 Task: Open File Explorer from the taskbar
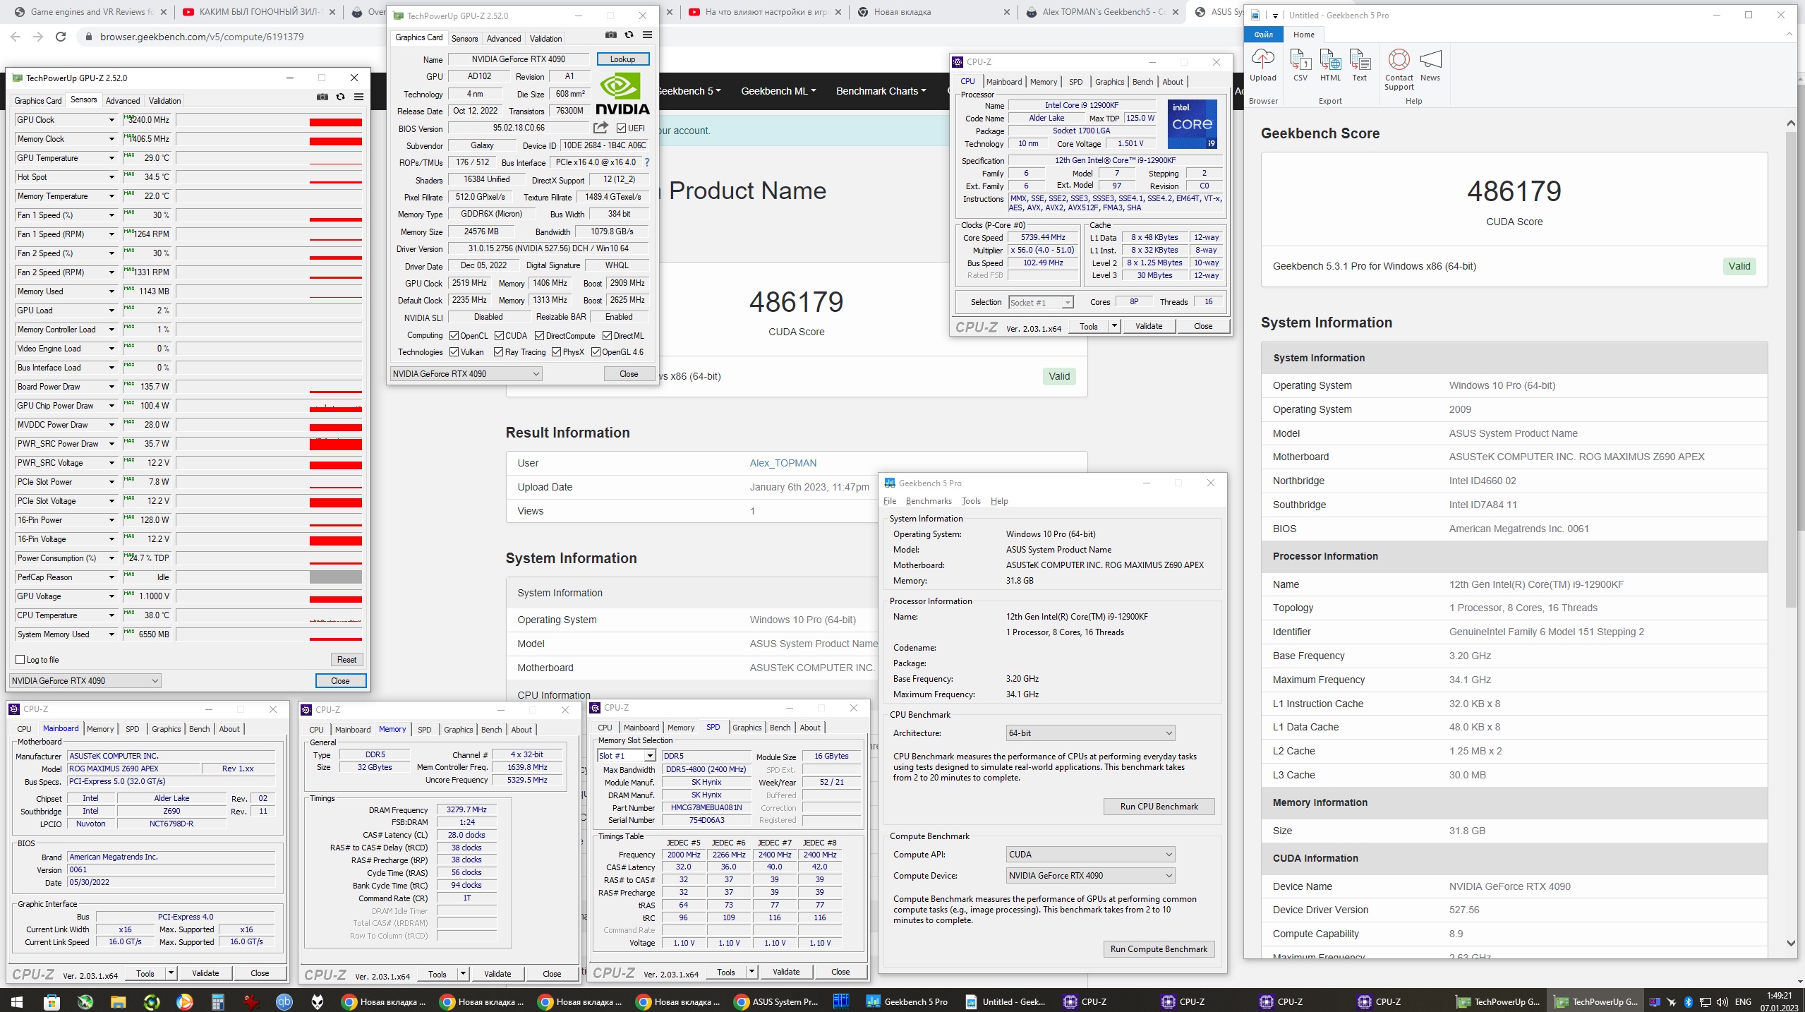coord(118,1001)
